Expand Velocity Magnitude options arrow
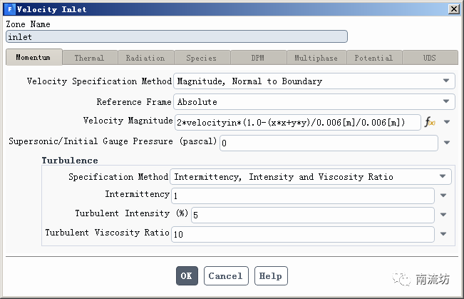The height and width of the screenshot is (299, 464). click(x=447, y=122)
